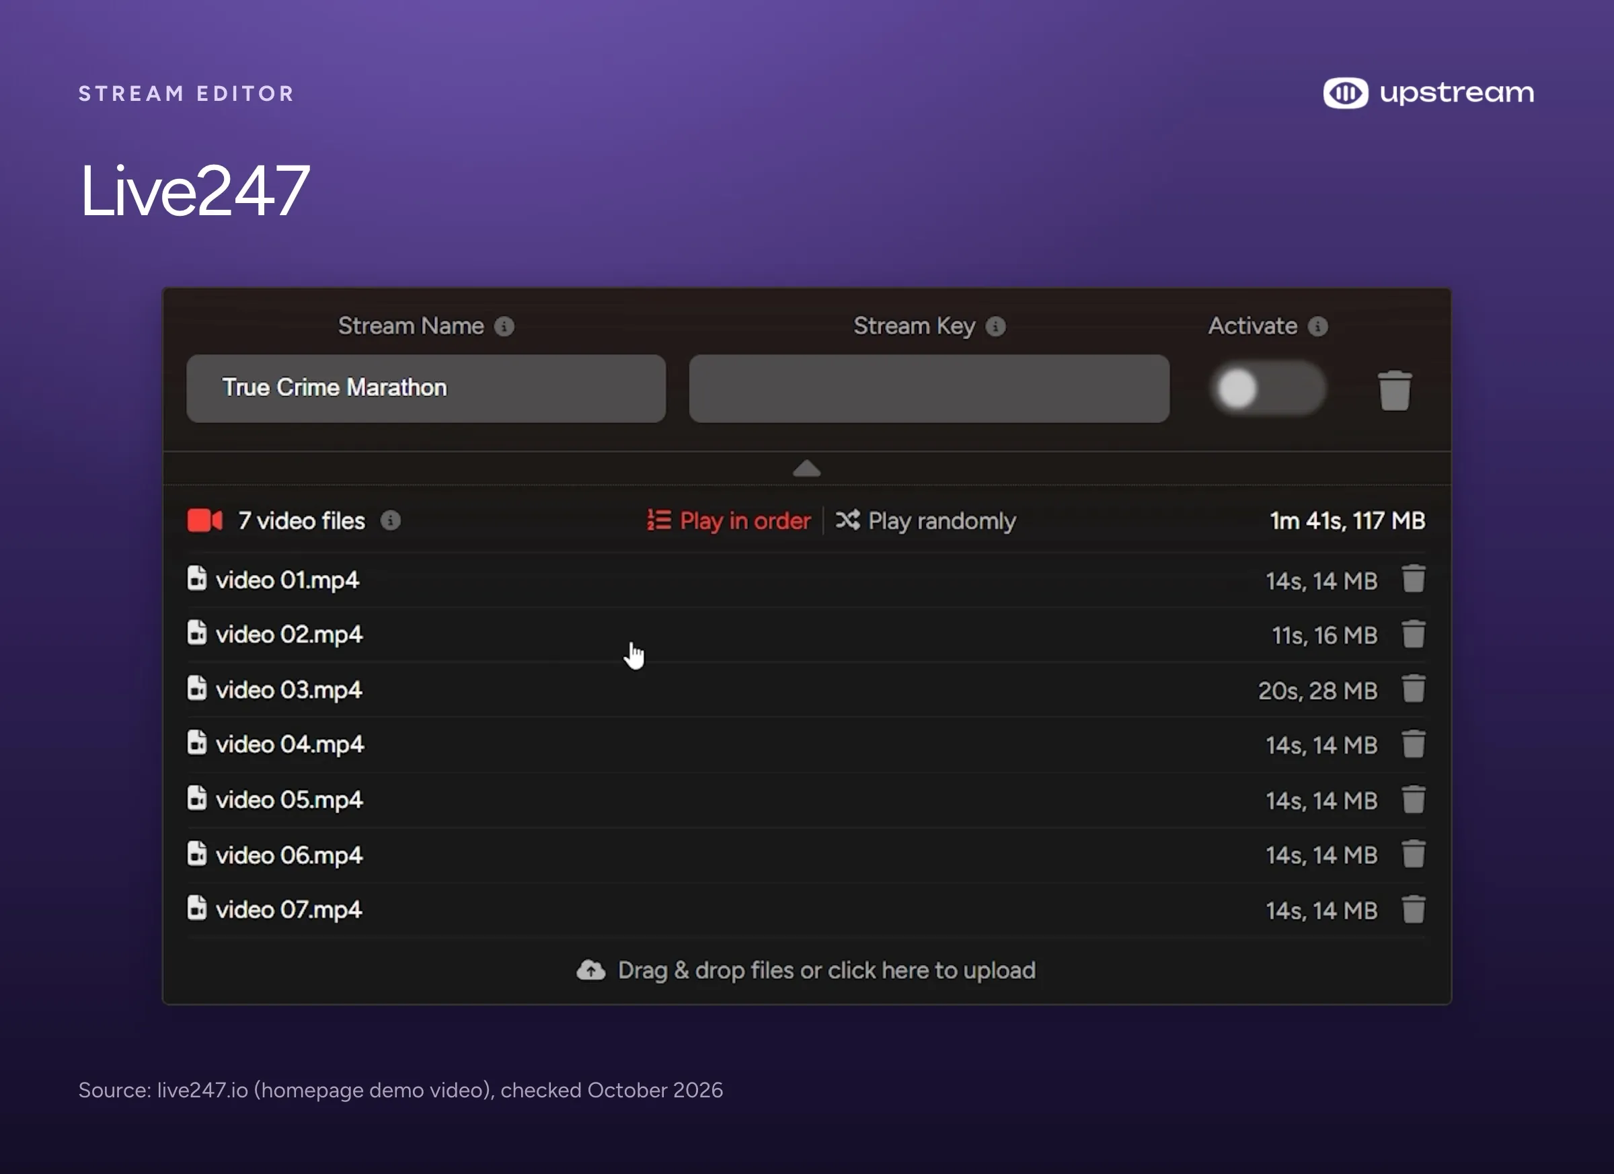Click total 1m 41s, 117 MB summary
This screenshot has width=1614, height=1174.
pyautogui.click(x=1347, y=521)
